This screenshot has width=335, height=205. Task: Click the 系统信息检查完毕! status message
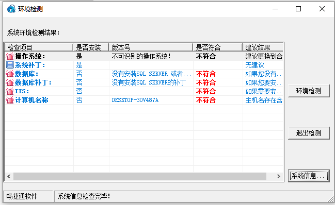click(x=84, y=196)
